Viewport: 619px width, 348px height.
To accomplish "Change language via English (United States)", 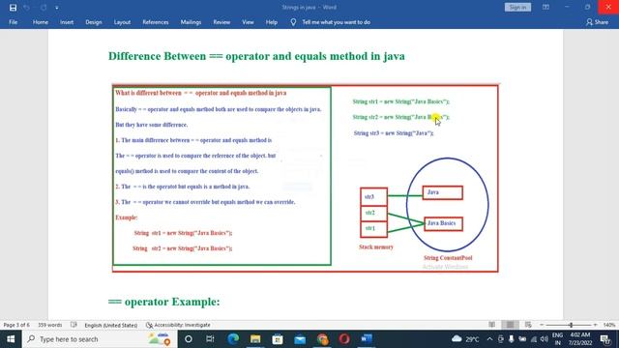I will click(x=111, y=325).
